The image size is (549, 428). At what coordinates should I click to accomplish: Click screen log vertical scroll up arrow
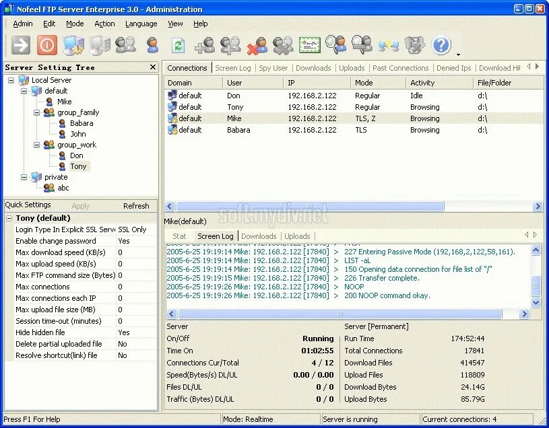click(536, 250)
